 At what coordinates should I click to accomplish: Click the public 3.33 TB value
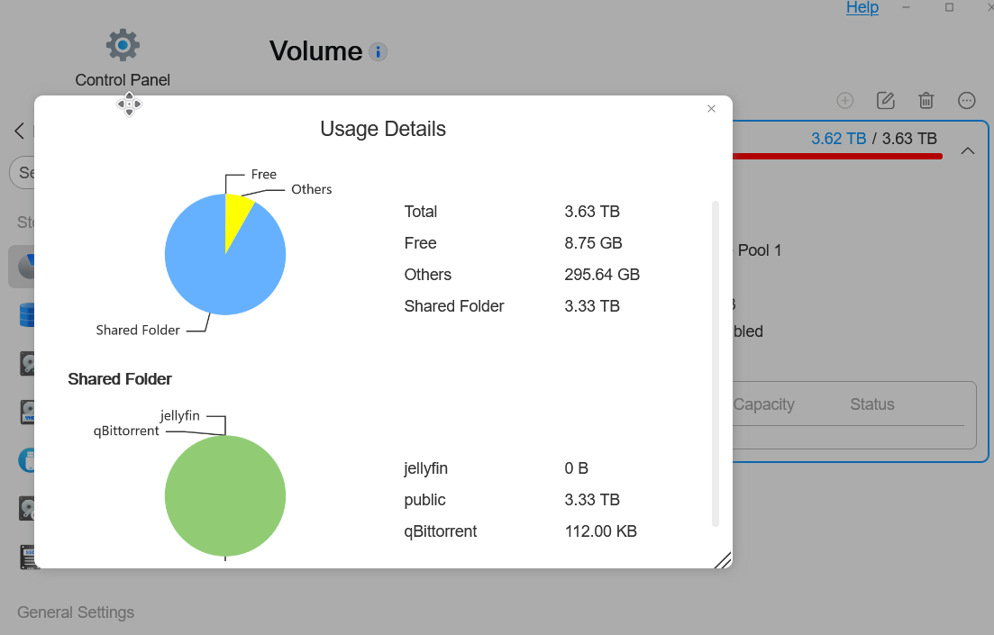tap(592, 500)
